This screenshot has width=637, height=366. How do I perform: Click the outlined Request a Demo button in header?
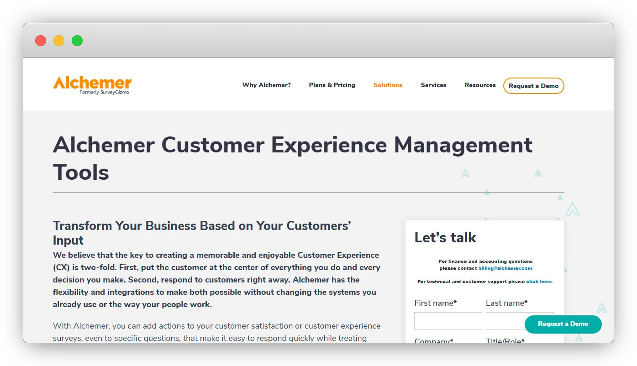[533, 86]
